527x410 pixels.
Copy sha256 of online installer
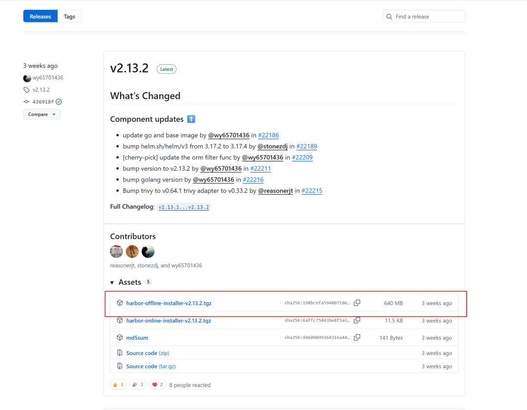pyautogui.click(x=357, y=320)
